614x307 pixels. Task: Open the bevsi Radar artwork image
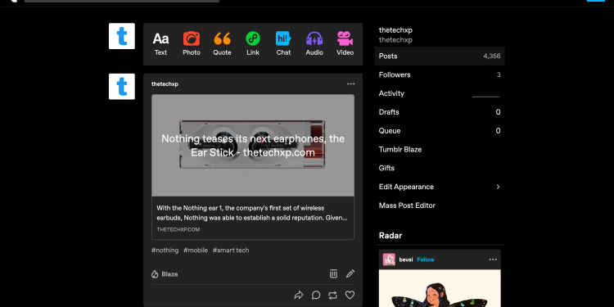click(440, 288)
